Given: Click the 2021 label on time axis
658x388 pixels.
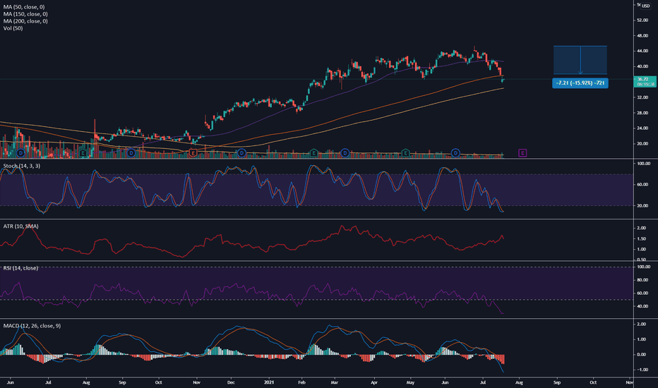Looking at the screenshot, I should (269, 382).
